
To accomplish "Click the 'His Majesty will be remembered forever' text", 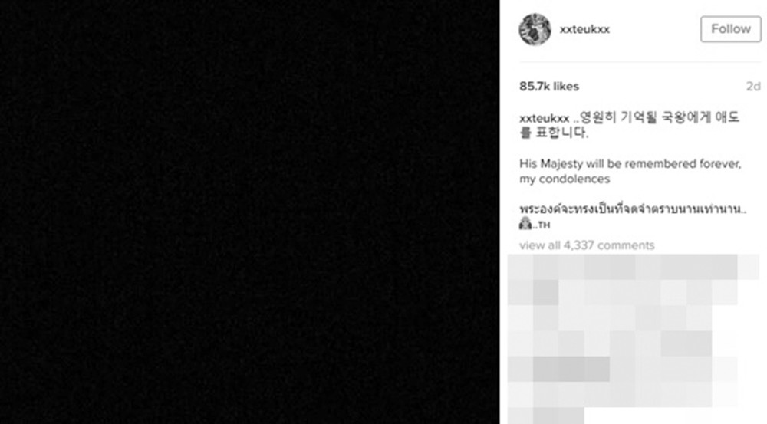I will coord(630,164).
